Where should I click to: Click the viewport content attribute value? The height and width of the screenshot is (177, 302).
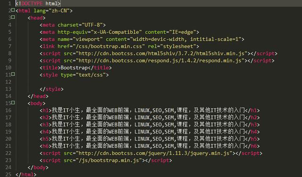185,39
